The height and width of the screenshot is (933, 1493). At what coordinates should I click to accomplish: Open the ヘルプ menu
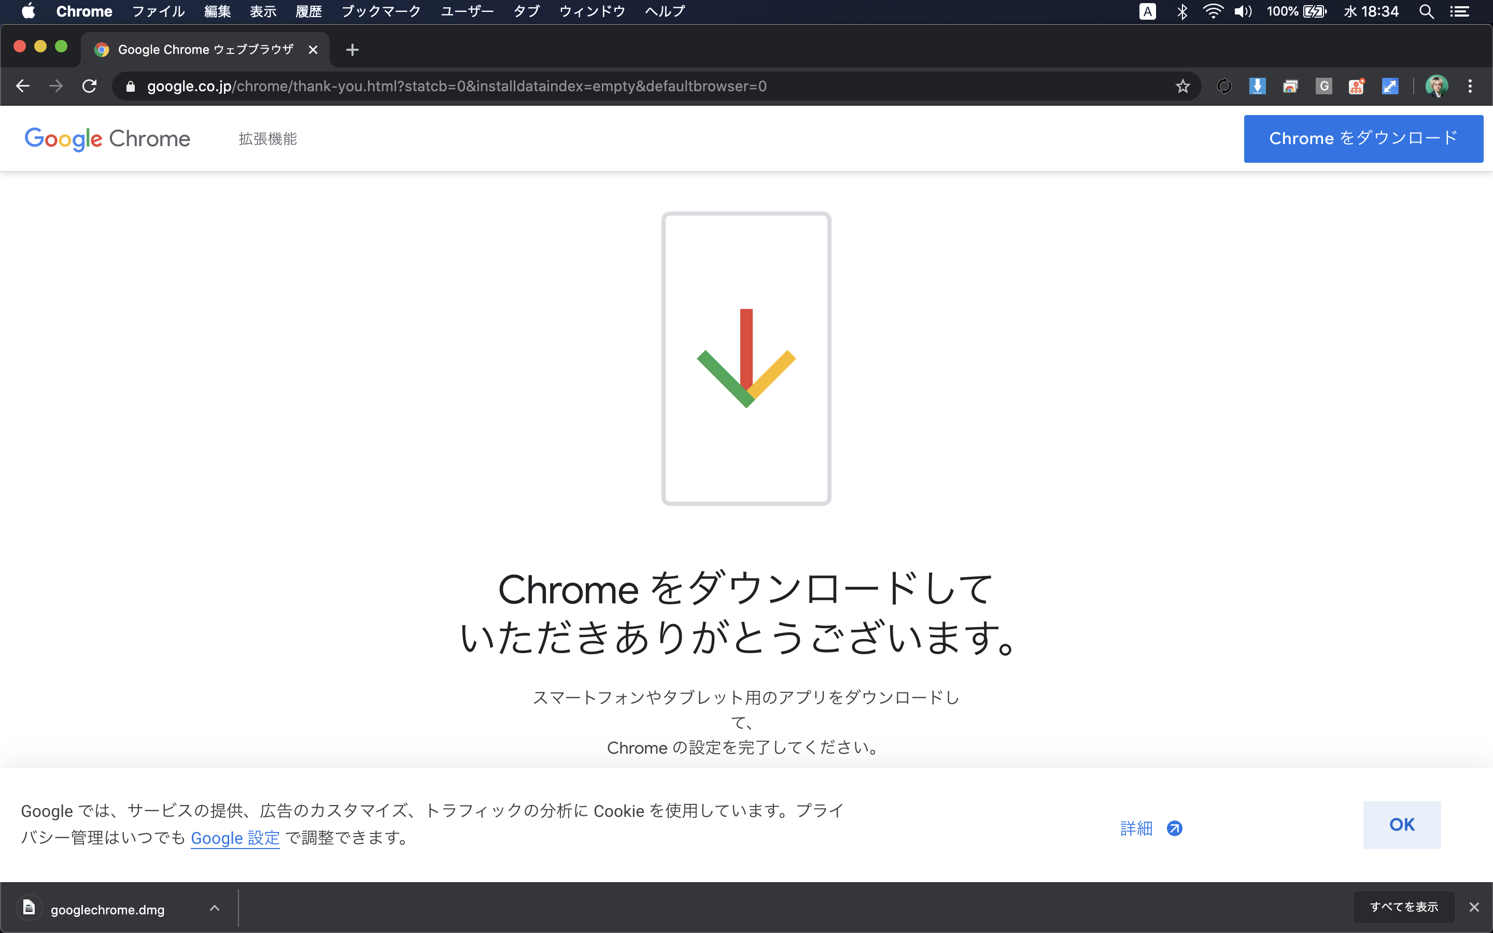click(665, 11)
